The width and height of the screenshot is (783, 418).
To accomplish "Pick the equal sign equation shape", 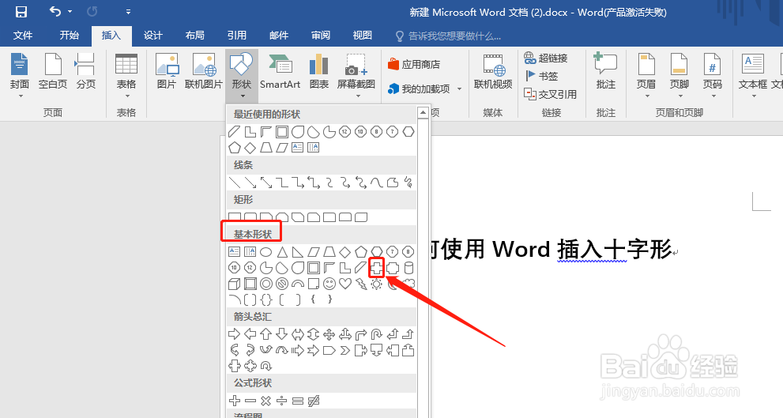I will click(x=298, y=401).
